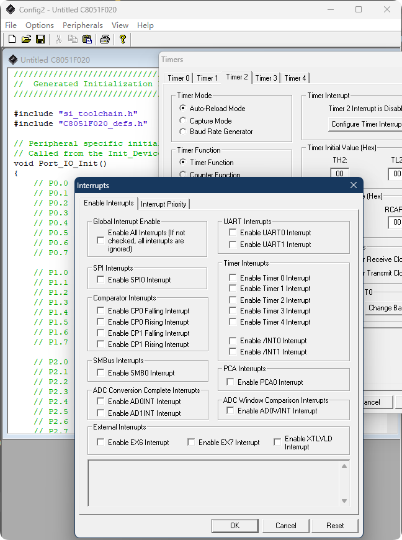
Task: Select Capture Mode radio button
Action: pos(183,120)
